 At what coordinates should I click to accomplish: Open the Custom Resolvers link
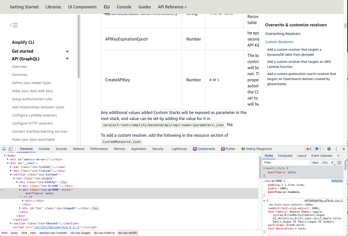coord(279,42)
